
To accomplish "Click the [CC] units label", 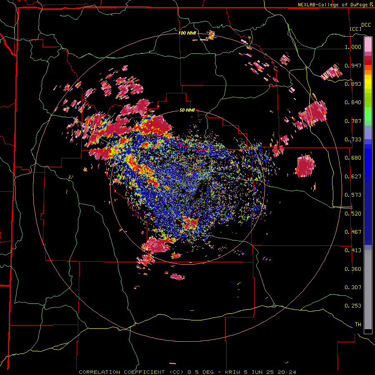I will (x=356, y=29).
